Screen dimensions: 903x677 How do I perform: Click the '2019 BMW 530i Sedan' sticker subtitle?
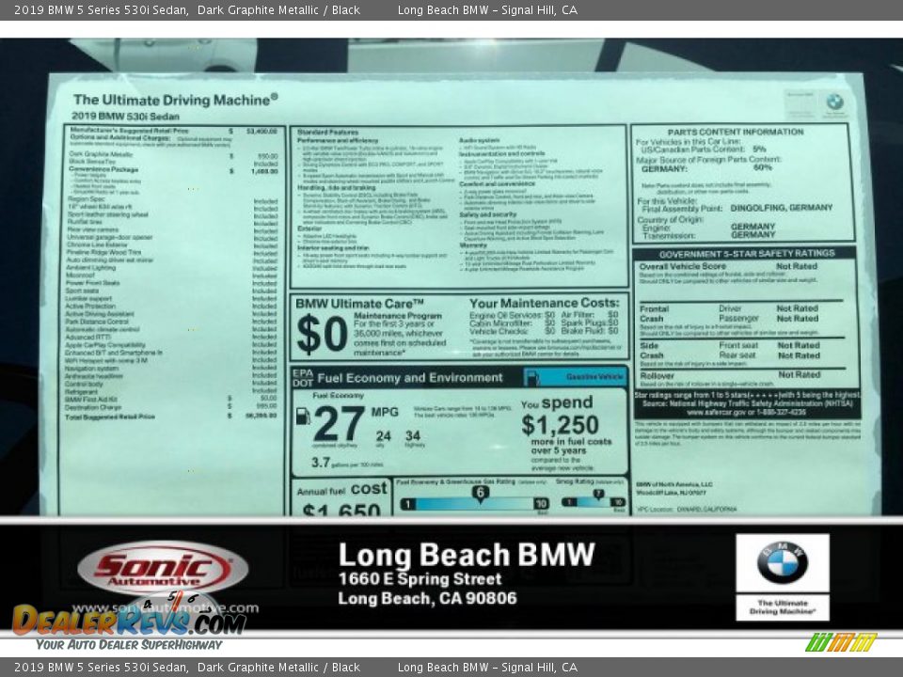[125, 116]
